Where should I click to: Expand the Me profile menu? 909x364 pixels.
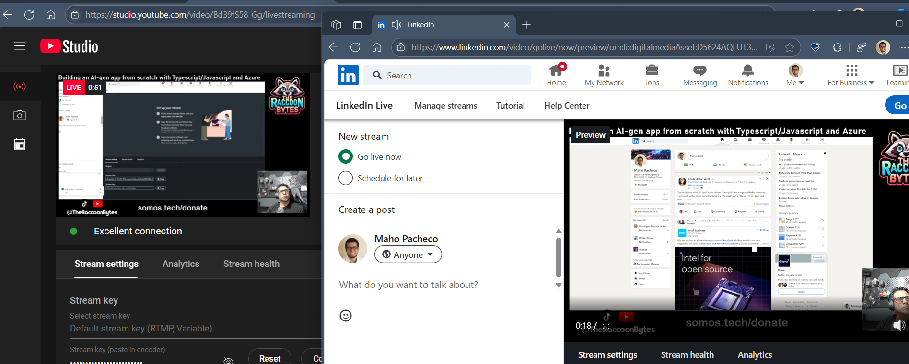(795, 75)
